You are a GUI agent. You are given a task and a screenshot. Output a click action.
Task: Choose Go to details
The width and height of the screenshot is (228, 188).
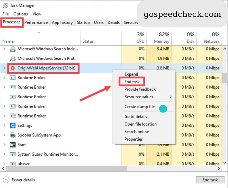click(136, 116)
